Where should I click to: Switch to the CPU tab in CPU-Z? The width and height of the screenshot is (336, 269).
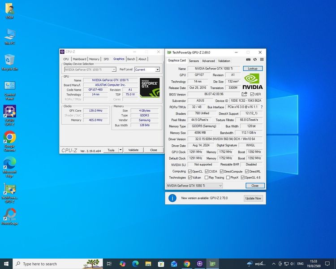pyautogui.click(x=66, y=59)
